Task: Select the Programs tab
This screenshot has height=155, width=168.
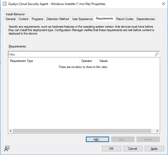Action: tap(37, 19)
